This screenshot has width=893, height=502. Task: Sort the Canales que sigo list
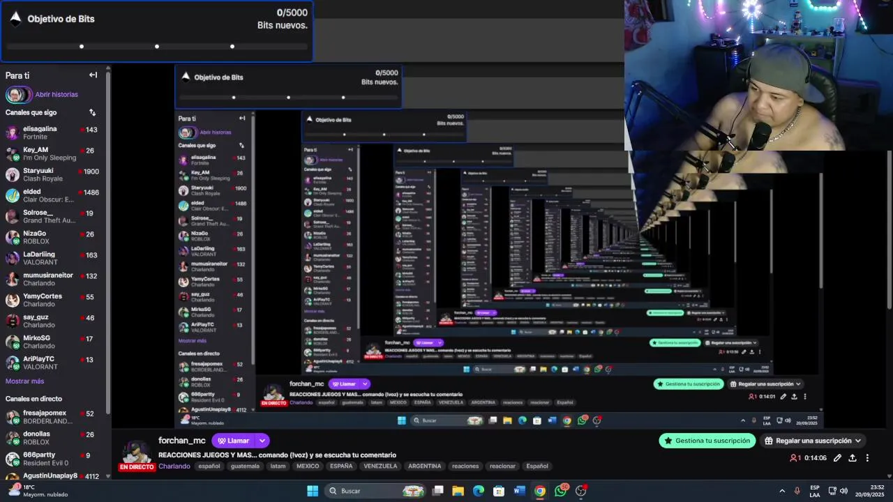tap(92, 112)
